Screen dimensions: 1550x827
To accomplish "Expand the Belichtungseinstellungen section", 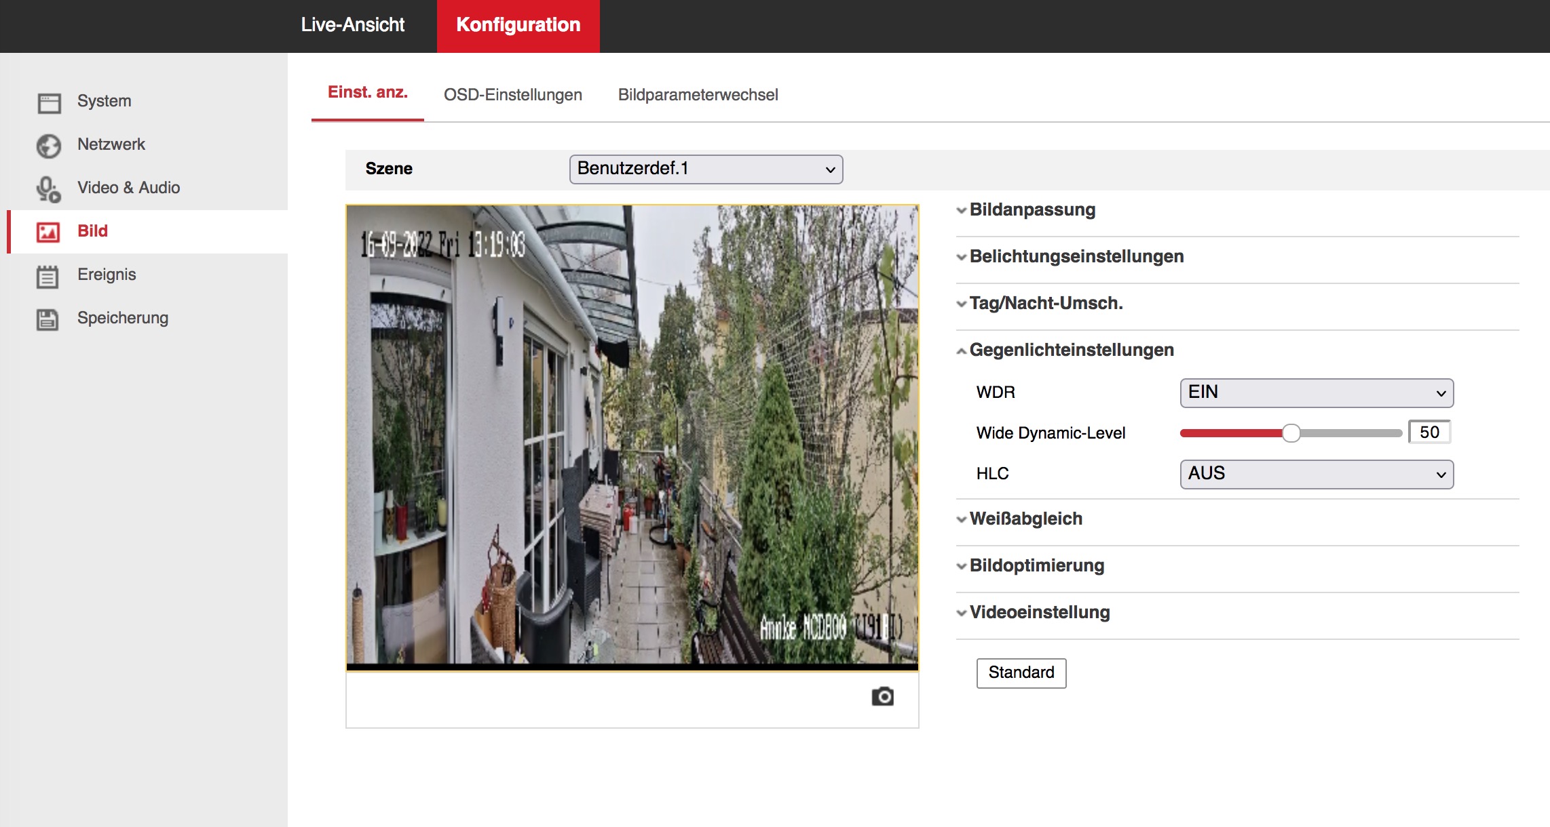I will [1076, 257].
